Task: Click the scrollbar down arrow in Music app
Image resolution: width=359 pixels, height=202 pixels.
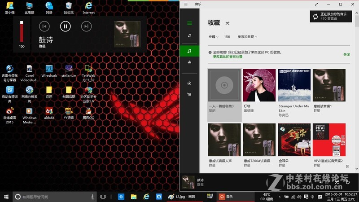Action: (x=357, y=169)
